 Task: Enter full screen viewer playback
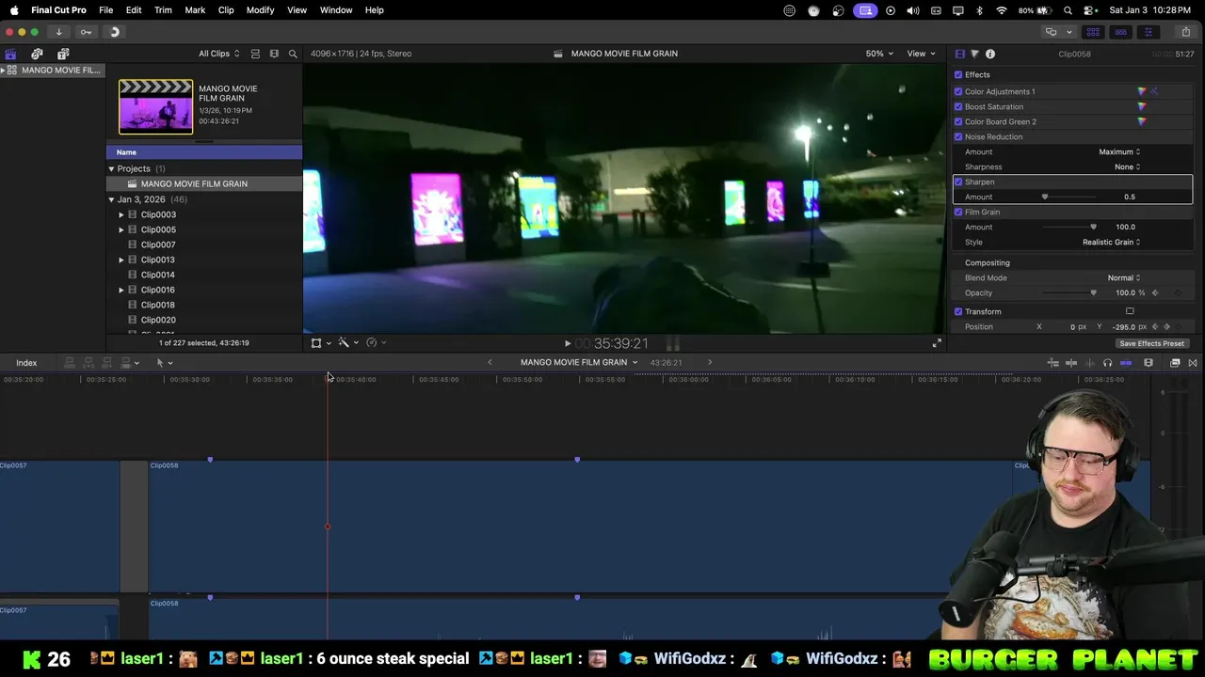click(x=937, y=343)
